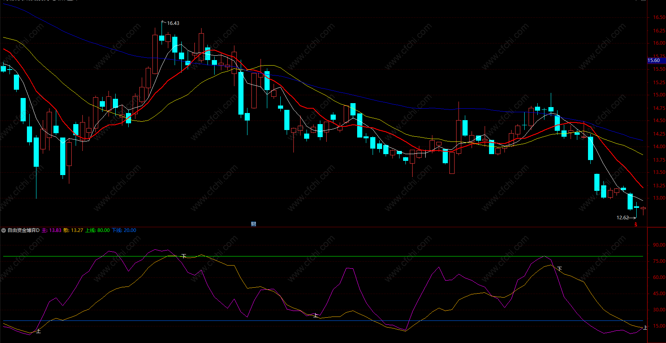The height and width of the screenshot is (343, 666).
Task: Click the 30.00 indicator axis label
Action: point(659,310)
